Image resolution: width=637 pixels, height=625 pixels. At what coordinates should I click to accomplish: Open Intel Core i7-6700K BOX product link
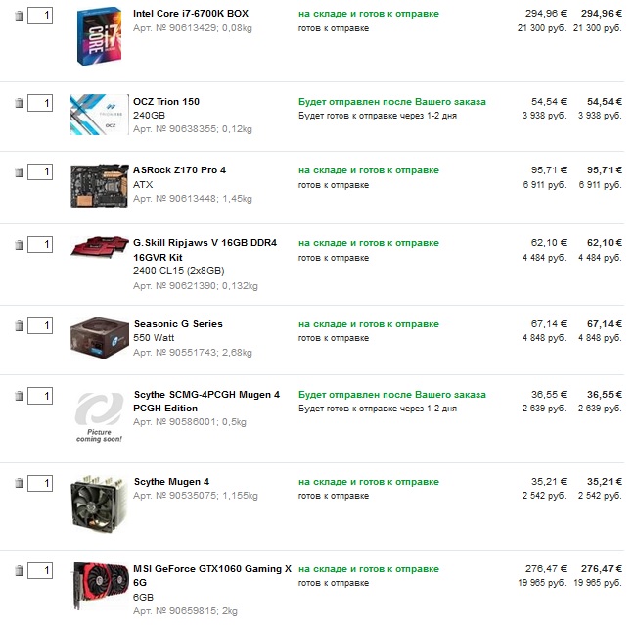coord(183,15)
